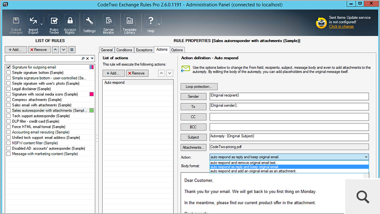The height and width of the screenshot is (214, 380).
Task: Open Access Rights settings
Action: pyautogui.click(x=70, y=24)
